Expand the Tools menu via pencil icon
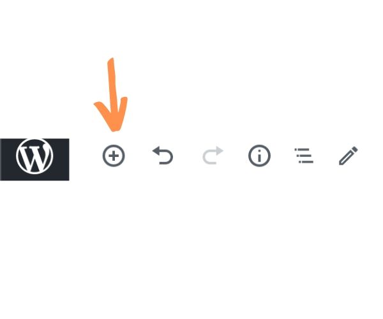The height and width of the screenshot is (319, 383). [349, 156]
